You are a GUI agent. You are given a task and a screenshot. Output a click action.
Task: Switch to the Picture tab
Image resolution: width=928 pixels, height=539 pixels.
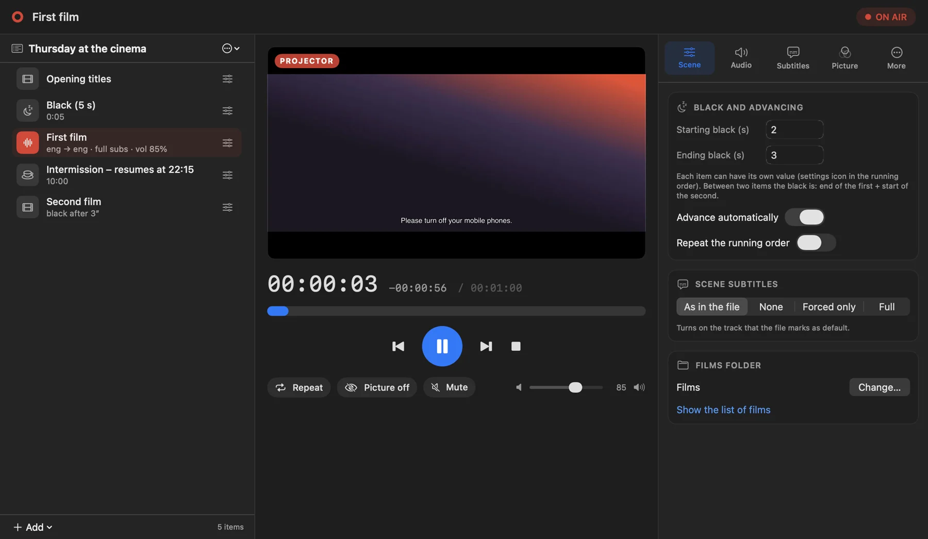[x=844, y=58]
